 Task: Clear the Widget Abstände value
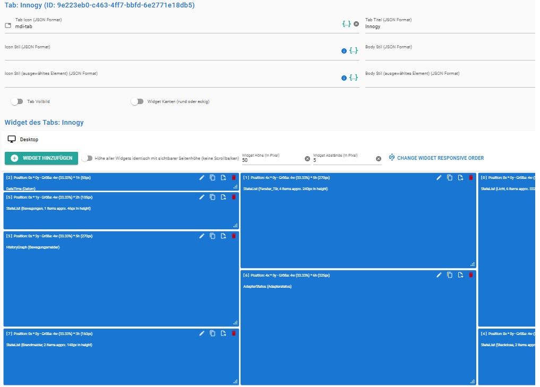click(379, 159)
